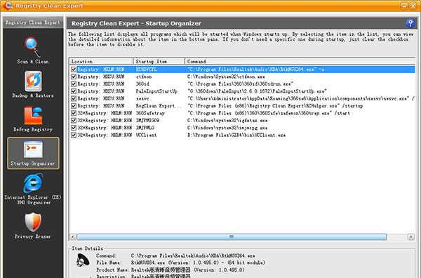This screenshot has height=278, width=421.
Task: Click the blue help question icon
Action: (x=410, y=23)
